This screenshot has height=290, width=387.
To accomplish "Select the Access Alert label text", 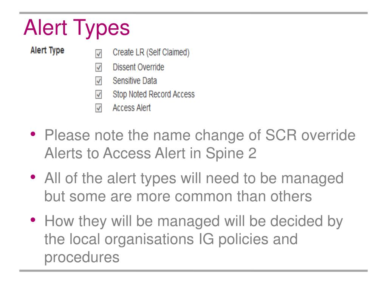I will [x=132, y=108].
